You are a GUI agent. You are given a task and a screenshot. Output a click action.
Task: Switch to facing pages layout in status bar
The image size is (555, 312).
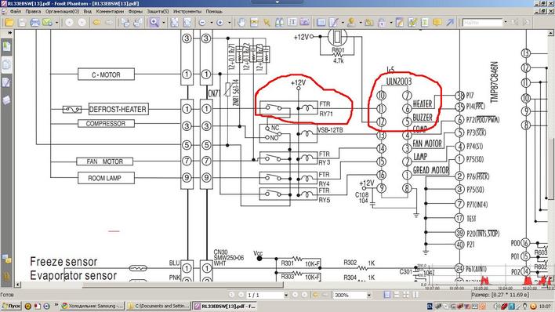pyautogui.click(x=406, y=295)
